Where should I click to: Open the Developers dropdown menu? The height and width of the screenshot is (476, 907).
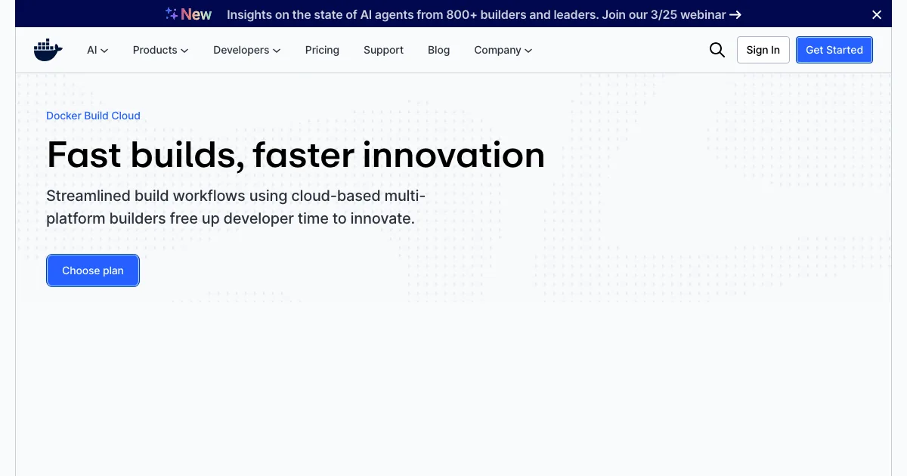pos(246,50)
